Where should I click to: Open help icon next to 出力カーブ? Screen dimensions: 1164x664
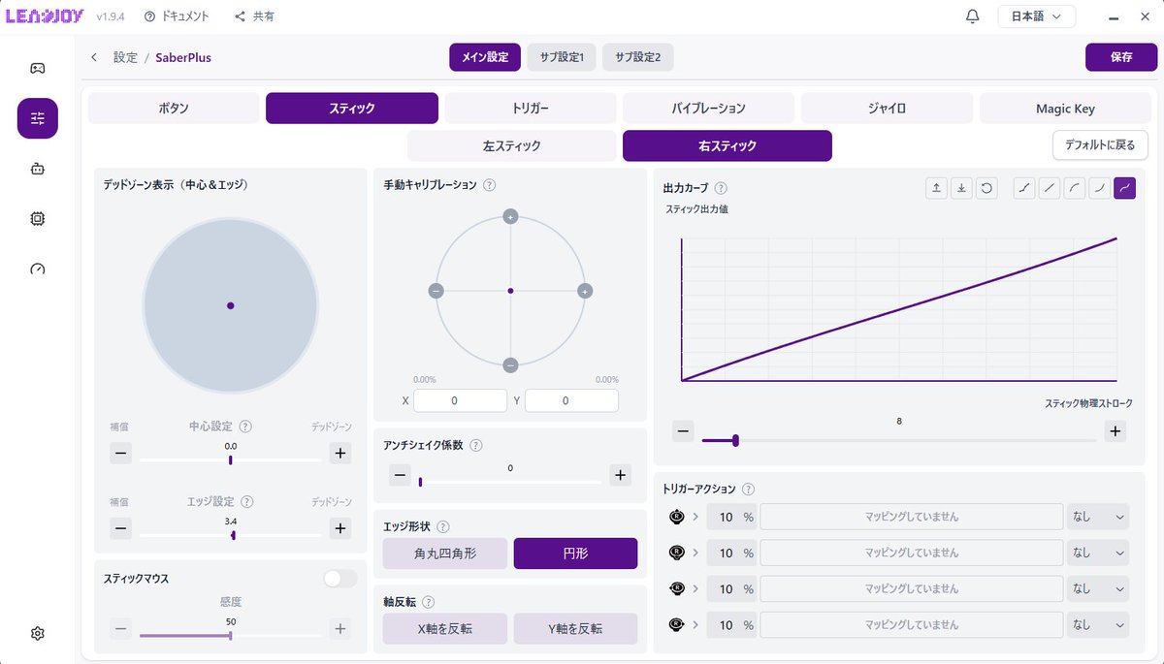(x=721, y=188)
